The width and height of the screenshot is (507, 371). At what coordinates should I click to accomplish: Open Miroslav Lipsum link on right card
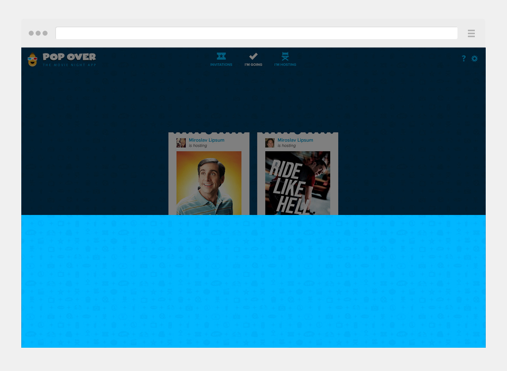point(295,140)
